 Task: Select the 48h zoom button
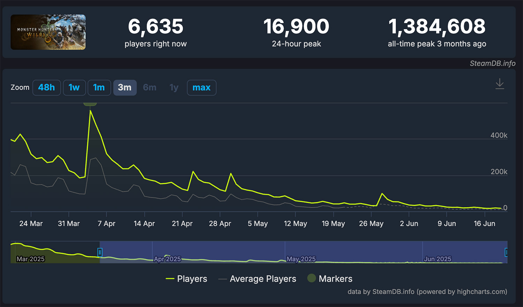point(47,87)
